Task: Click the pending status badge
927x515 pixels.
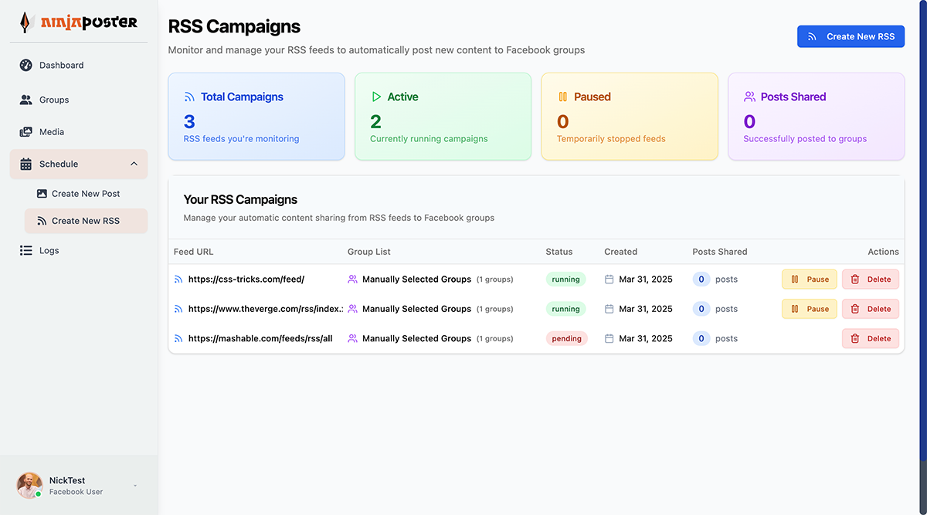Action: point(567,338)
